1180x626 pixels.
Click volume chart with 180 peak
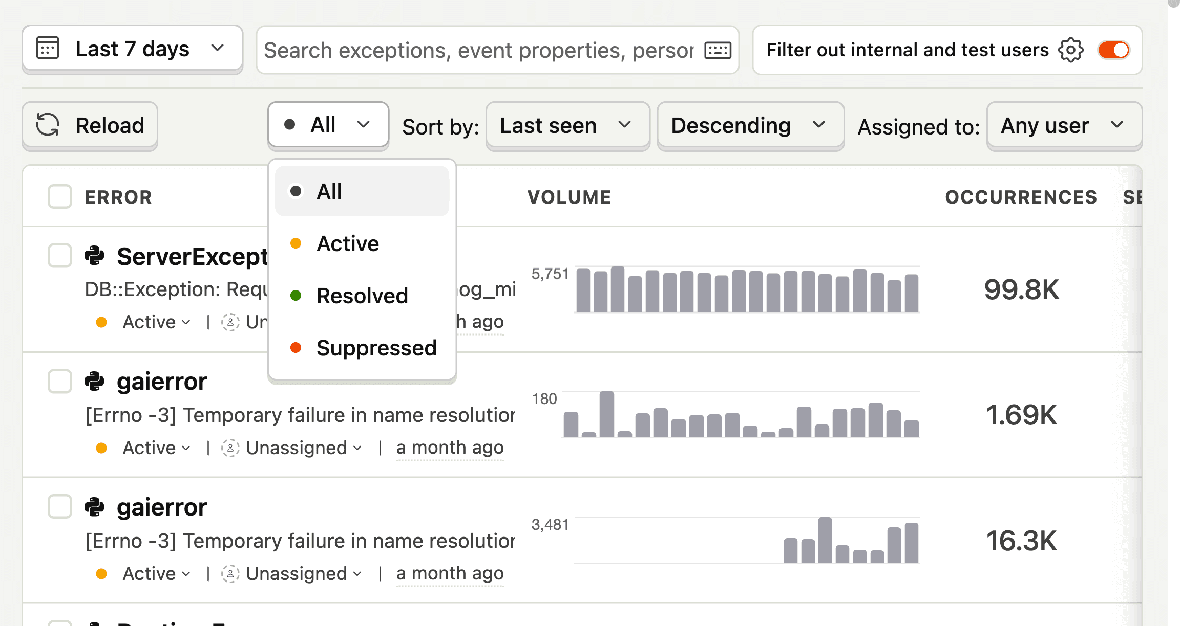click(x=741, y=414)
